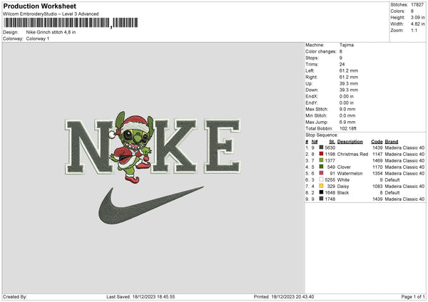Click the Zoom value 1:1
Image resolution: width=428 pixels, height=302 pixels.
(x=414, y=30)
